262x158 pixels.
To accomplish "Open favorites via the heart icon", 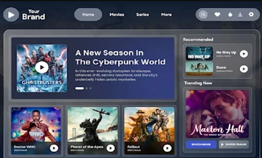I will [217, 15].
